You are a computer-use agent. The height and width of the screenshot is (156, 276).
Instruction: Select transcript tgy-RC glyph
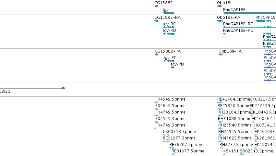pyautogui.click(x=168, y=27)
